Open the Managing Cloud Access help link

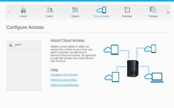(x=64, y=75)
